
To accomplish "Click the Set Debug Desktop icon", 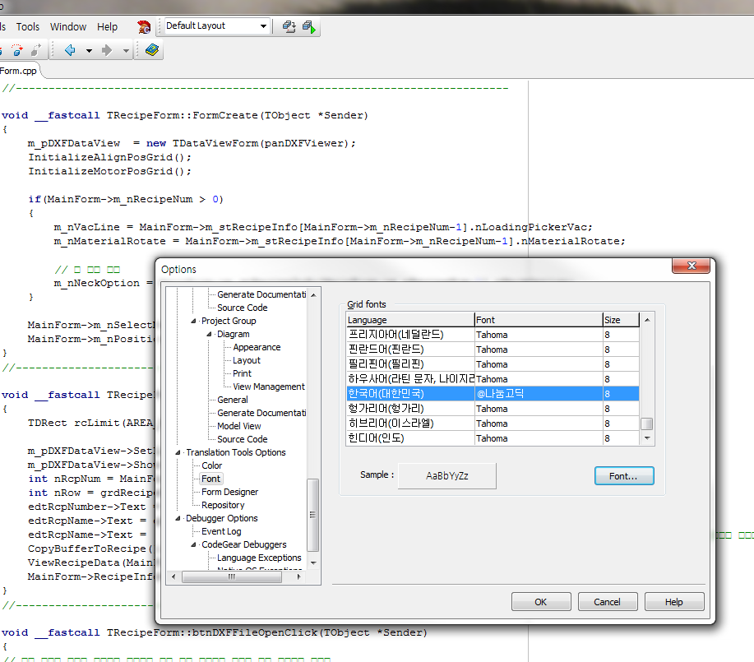I will 309,26.
